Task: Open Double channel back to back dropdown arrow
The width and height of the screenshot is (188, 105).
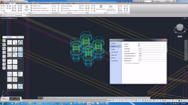Action: click(x=49, y=10)
